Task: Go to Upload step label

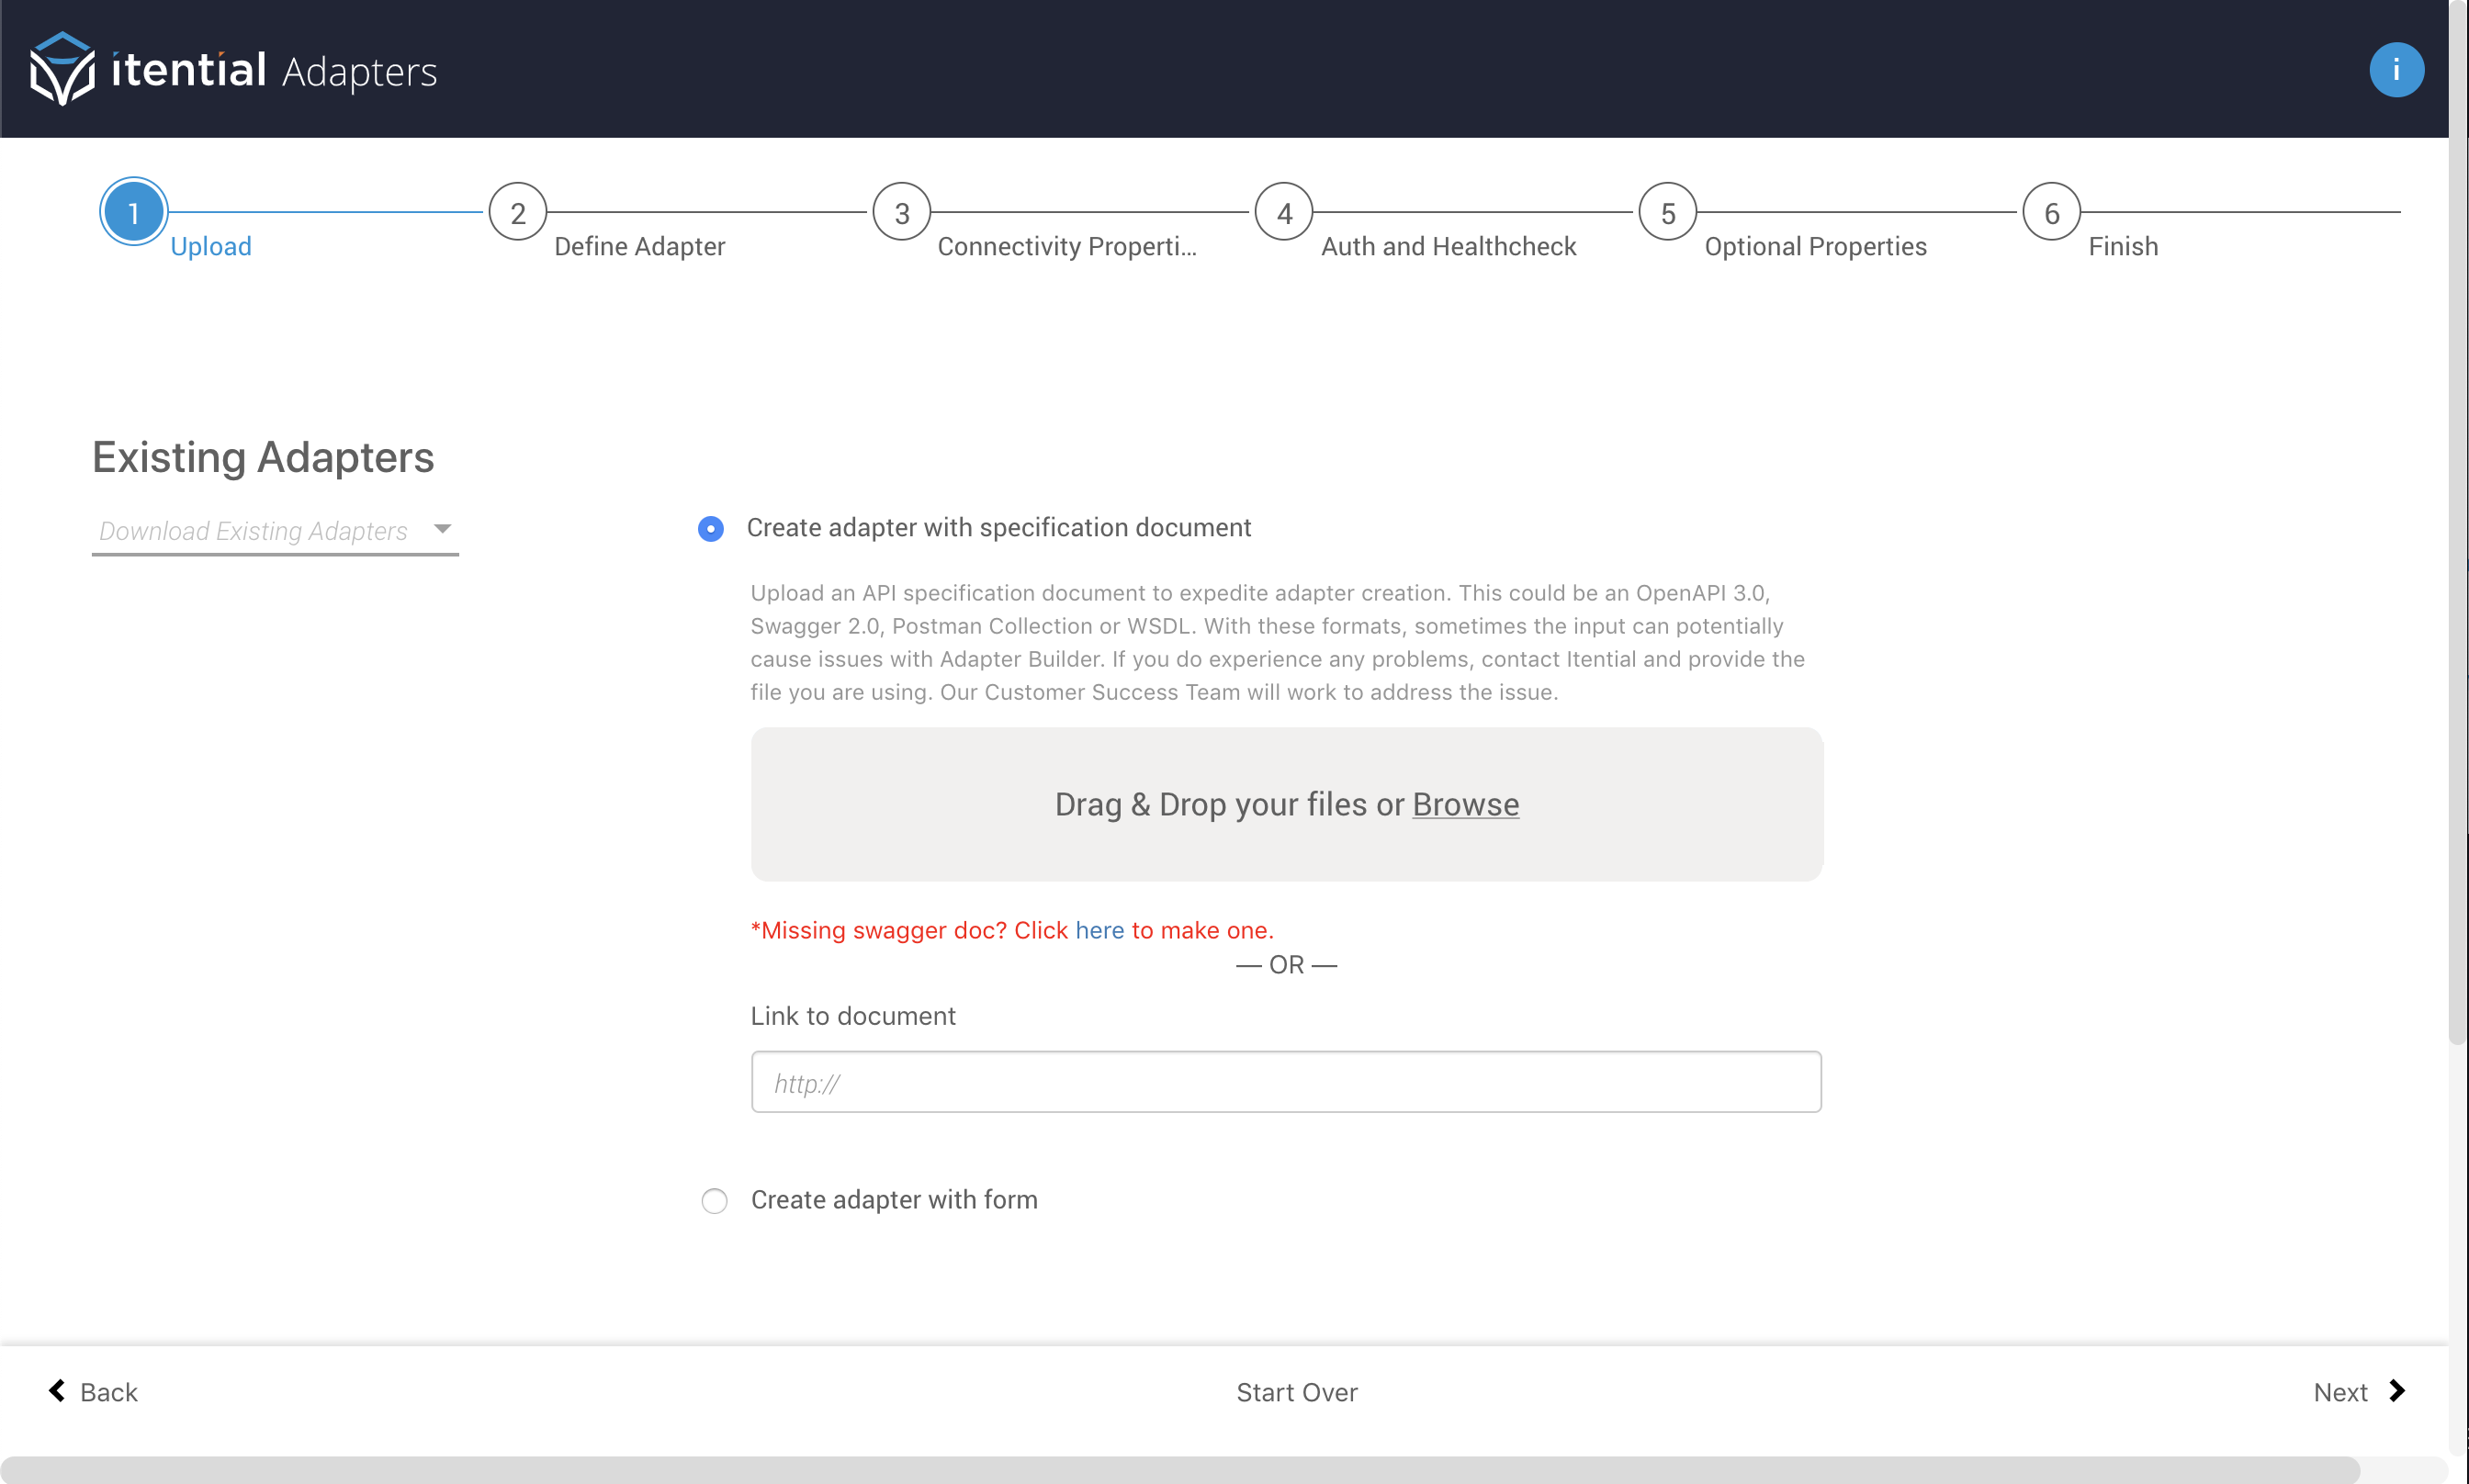Action: pos(211,246)
